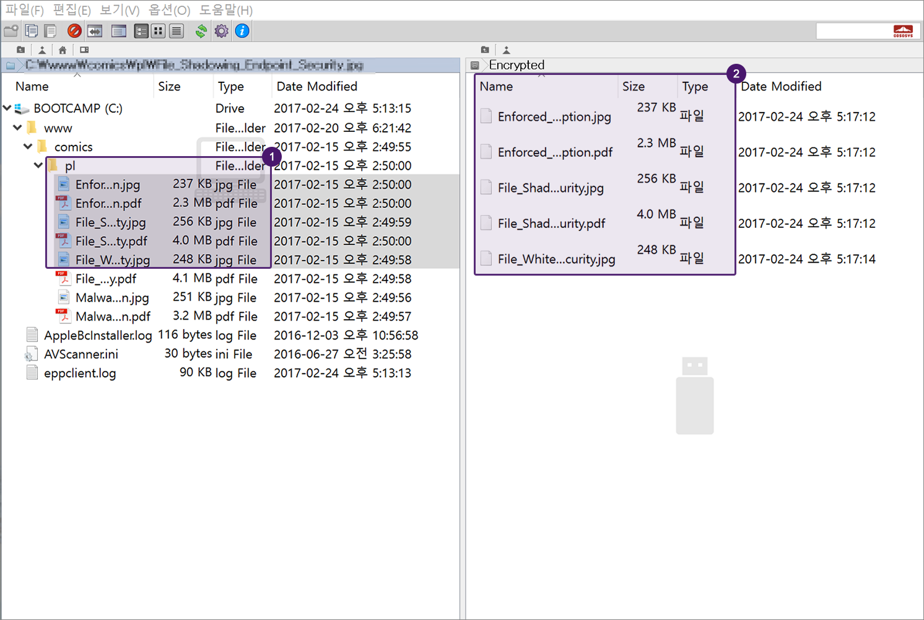Viewport: 924px width, 620px height.
Task: Collapse the BOOTCAMP (C:) drive node
Action: [7, 108]
